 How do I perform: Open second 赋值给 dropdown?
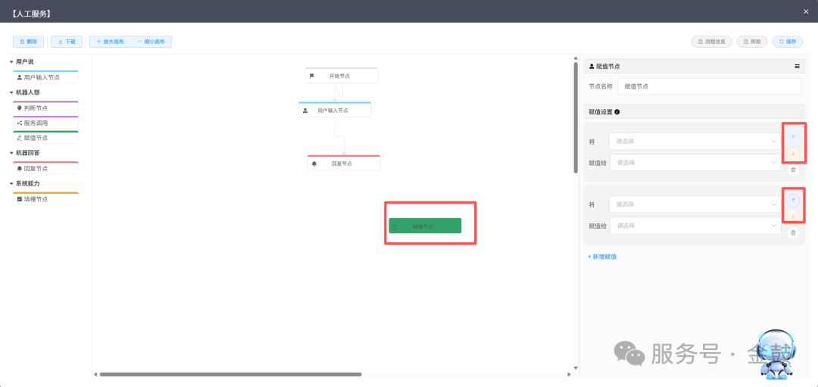(x=696, y=226)
